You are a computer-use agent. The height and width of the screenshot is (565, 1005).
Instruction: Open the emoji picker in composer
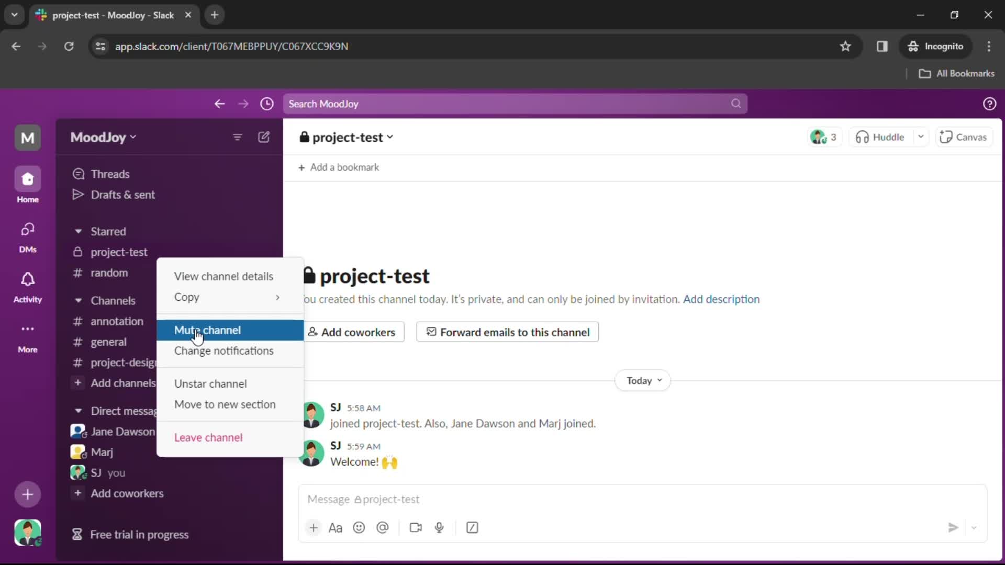359,527
